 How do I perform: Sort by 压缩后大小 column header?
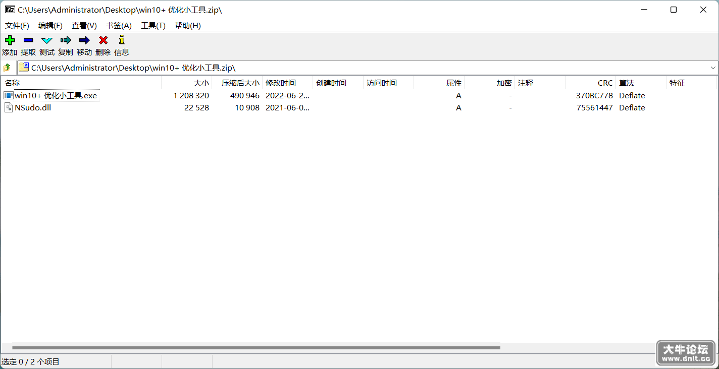click(237, 83)
